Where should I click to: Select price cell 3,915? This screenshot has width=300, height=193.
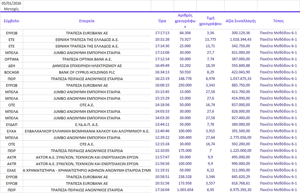coord(210,131)
